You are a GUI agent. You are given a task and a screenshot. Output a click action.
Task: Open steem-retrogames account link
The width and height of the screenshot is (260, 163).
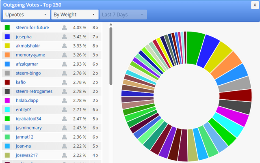(34, 91)
